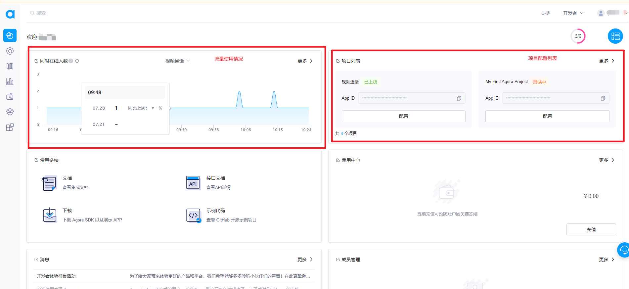
Task: Click 配置 for My First Agora Project
Action: 547,116
